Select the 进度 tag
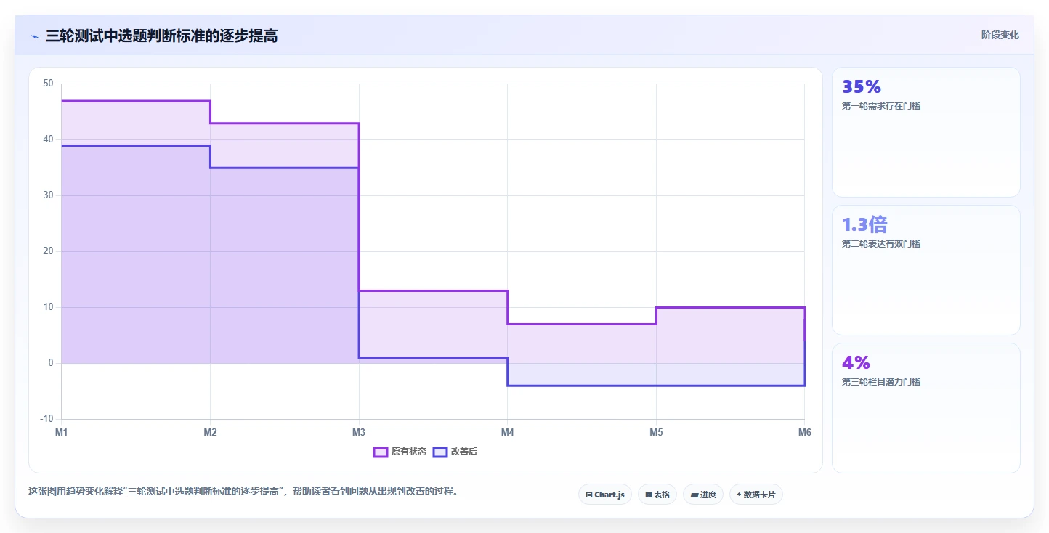The image size is (1049, 533). click(x=703, y=495)
